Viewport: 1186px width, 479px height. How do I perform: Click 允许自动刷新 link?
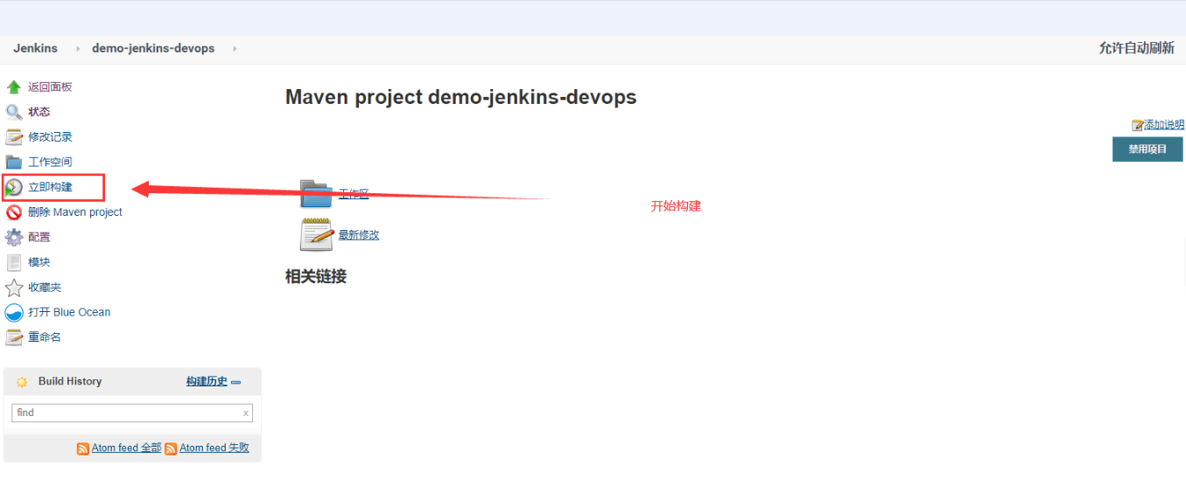click(1137, 48)
